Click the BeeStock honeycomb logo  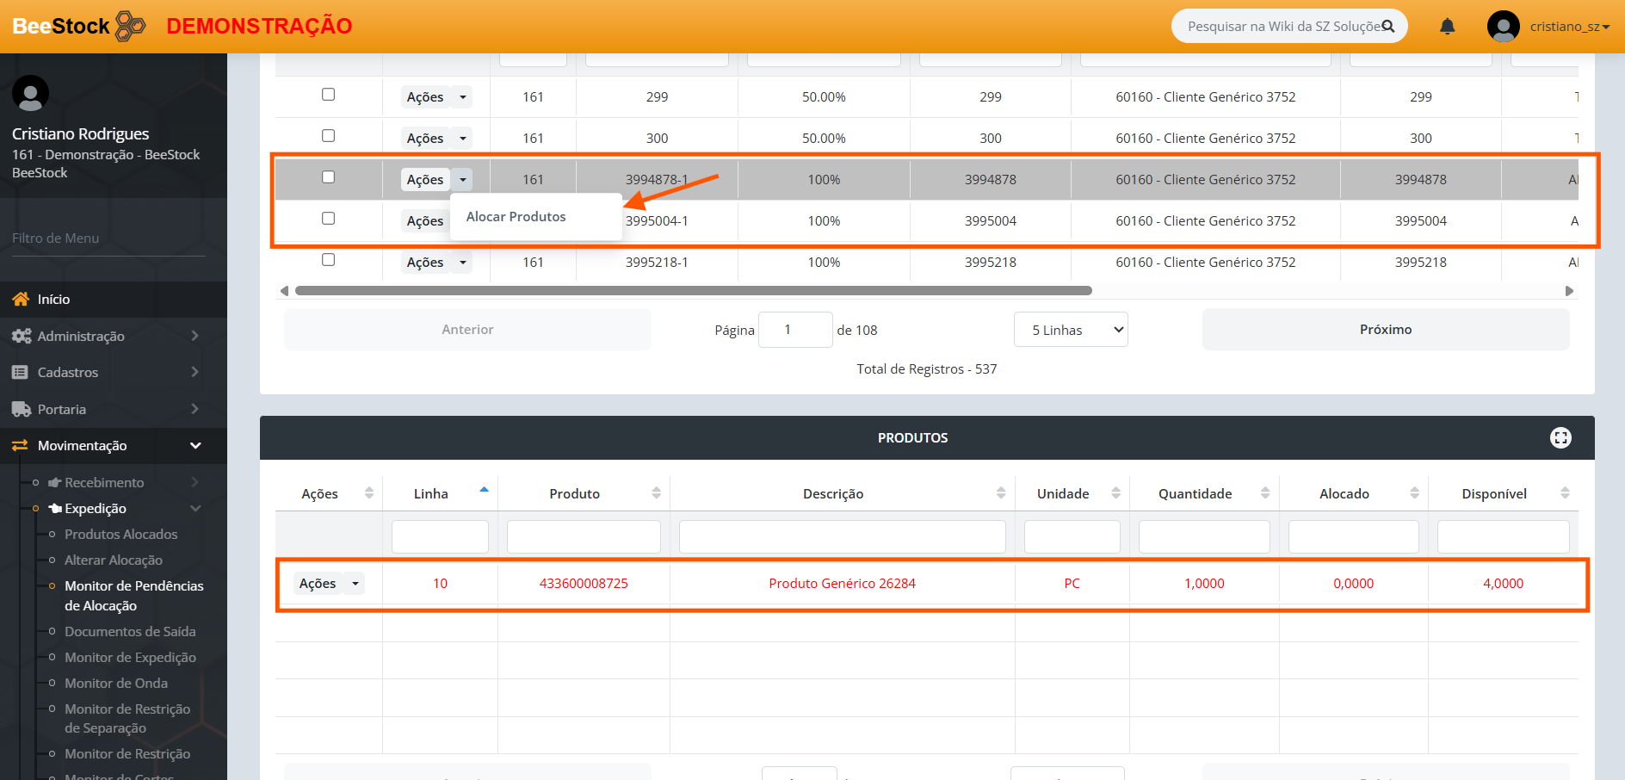coord(130,26)
